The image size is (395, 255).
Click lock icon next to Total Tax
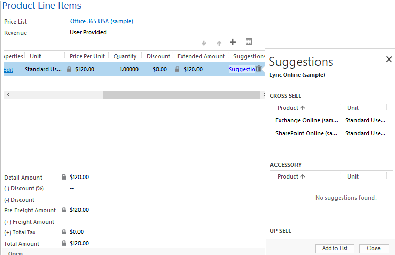64,232
